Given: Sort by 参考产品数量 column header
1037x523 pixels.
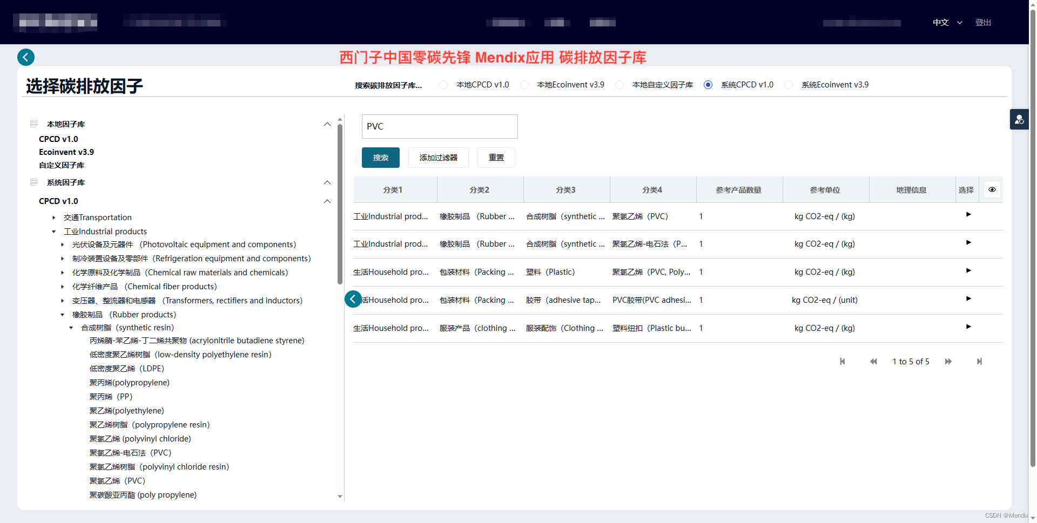Looking at the screenshot, I should pos(739,190).
